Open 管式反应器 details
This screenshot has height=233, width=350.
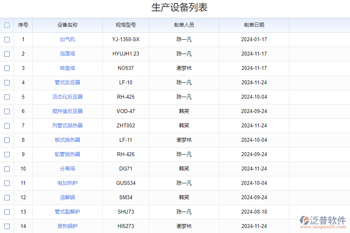[x=67, y=83]
